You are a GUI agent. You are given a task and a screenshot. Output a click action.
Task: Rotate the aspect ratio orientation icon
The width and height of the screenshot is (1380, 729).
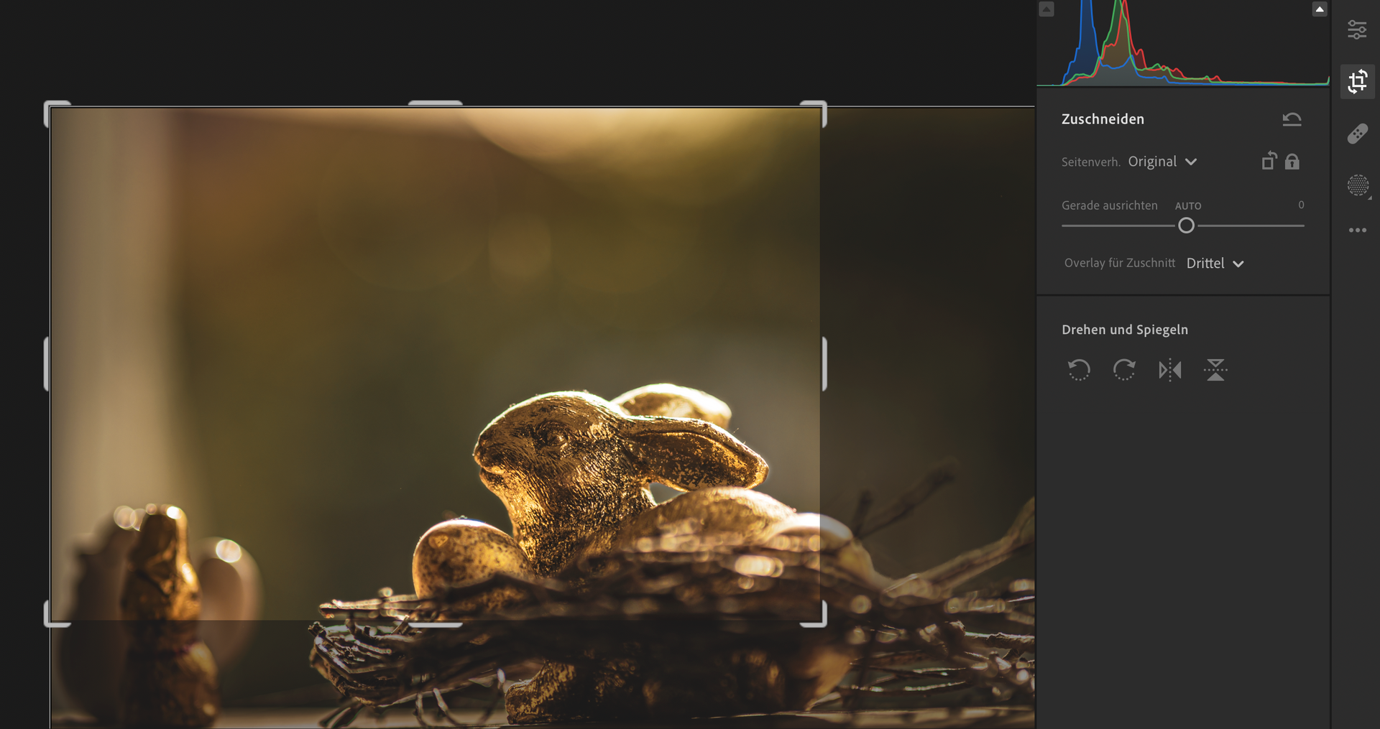1269,161
